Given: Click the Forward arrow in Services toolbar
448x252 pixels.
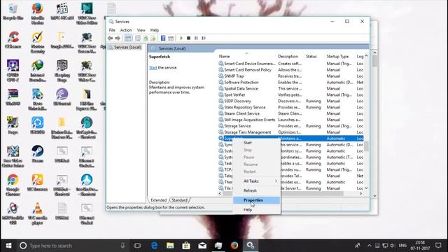Looking at the screenshot, I should (118, 38).
